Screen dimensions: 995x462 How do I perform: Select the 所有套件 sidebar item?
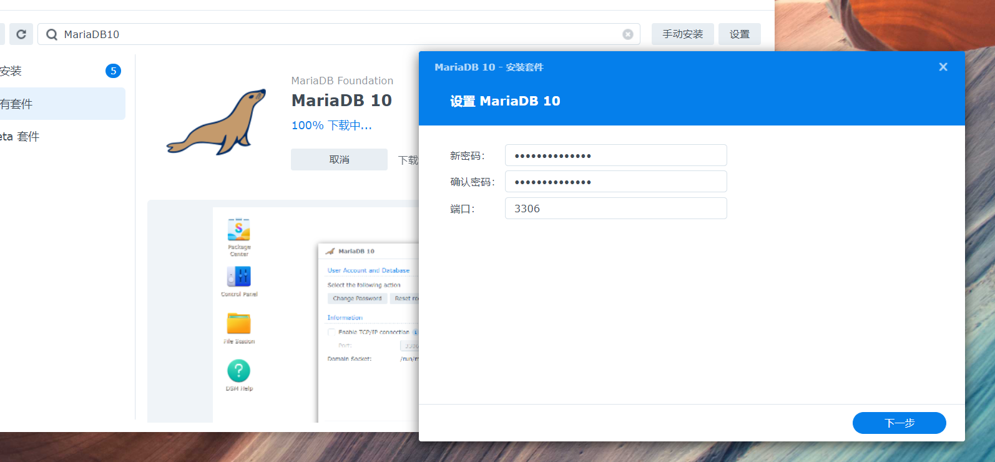point(61,104)
